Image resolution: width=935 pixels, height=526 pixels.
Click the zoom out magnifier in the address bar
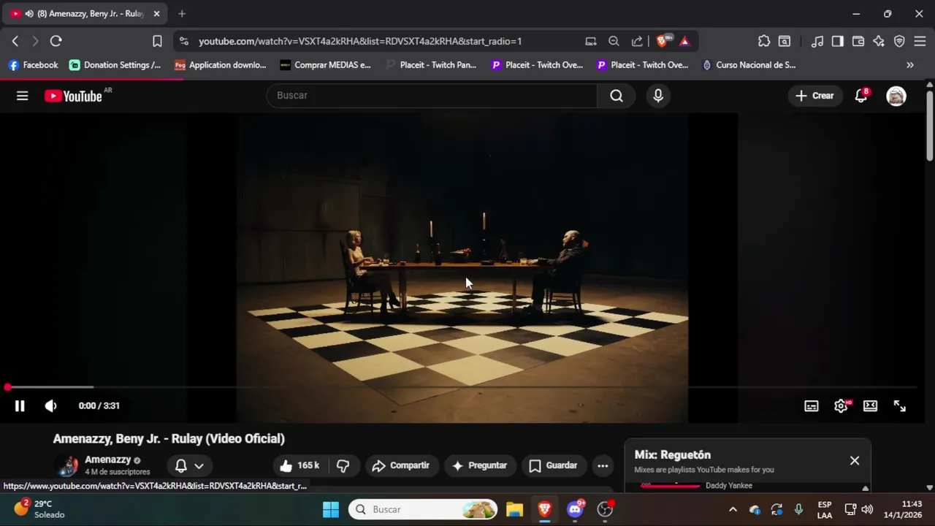pyautogui.click(x=614, y=42)
